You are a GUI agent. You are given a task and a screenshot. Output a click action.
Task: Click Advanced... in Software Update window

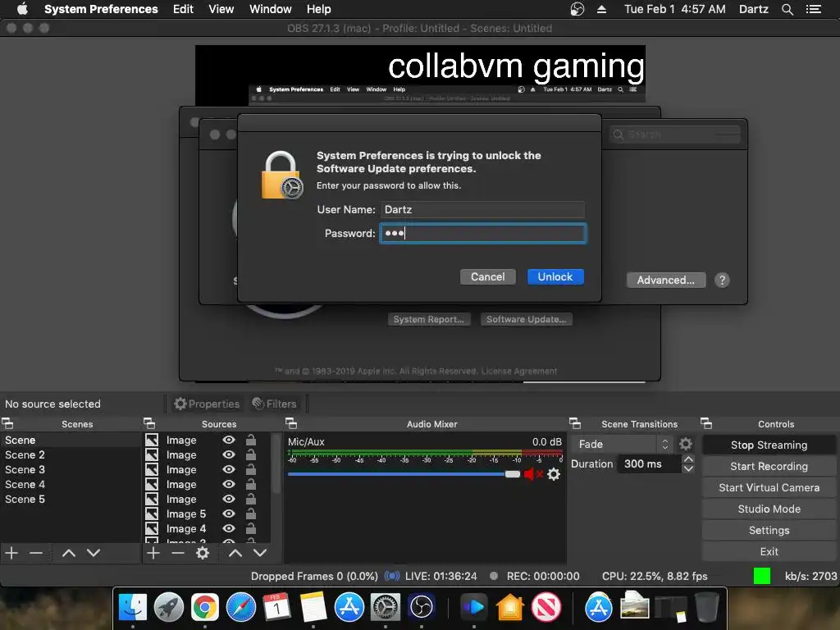point(666,281)
